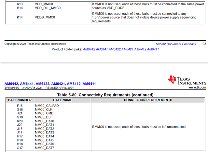This screenshot has width=208, height=152.
Task: Select the MMC0_DAT1 ball name
Action: 45,125
